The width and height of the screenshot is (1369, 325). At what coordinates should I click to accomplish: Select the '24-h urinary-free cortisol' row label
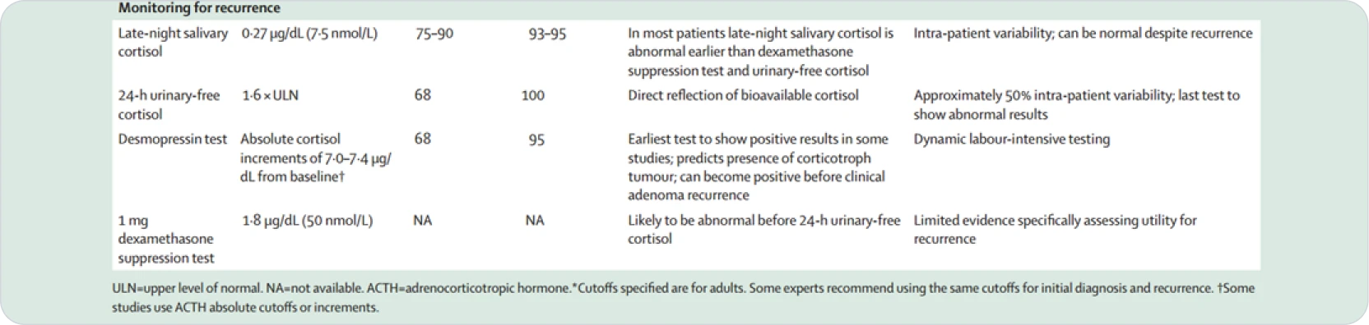[x=169, y=105]
